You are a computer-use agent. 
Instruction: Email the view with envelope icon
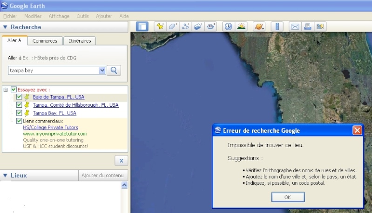coord(295,26)
